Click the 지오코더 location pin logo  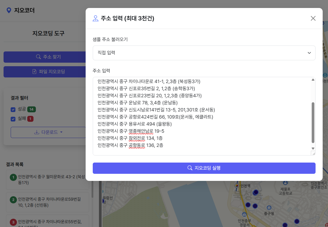coord(9,10)
